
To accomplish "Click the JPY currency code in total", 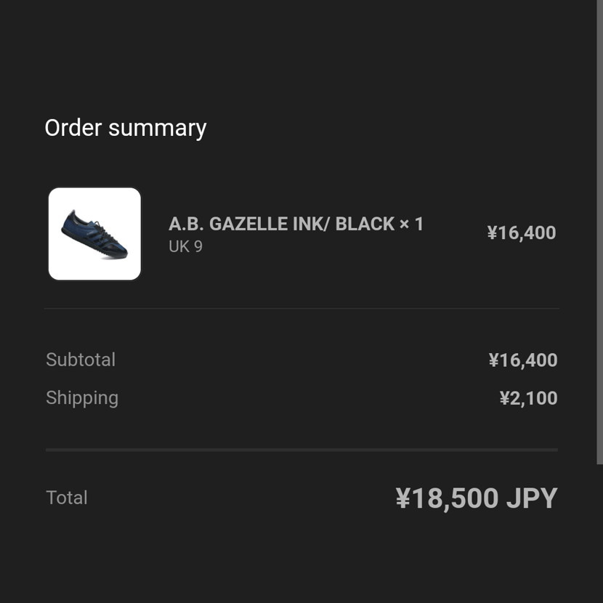I will (x=532, y=498).
